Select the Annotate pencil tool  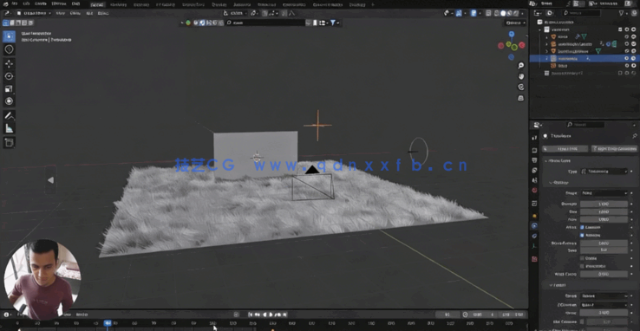tap(9, 116)
